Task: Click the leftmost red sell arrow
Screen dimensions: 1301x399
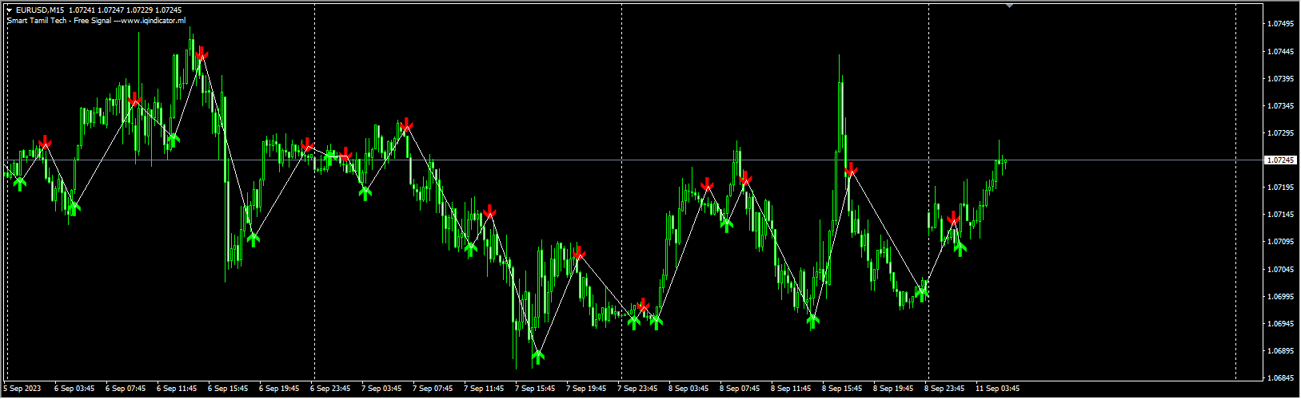Action: pyautogui.click(x=45, y=142)
